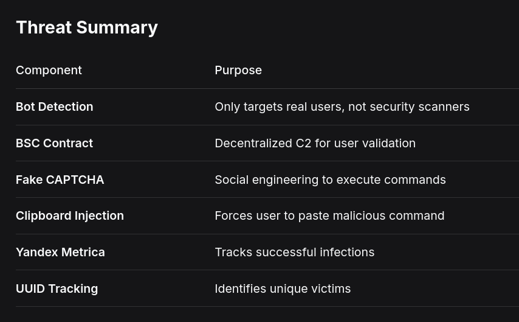Select the Clipboard Injection component name
Screen dimensions: 519x322
pyautogui.click(x=70, y=216)
